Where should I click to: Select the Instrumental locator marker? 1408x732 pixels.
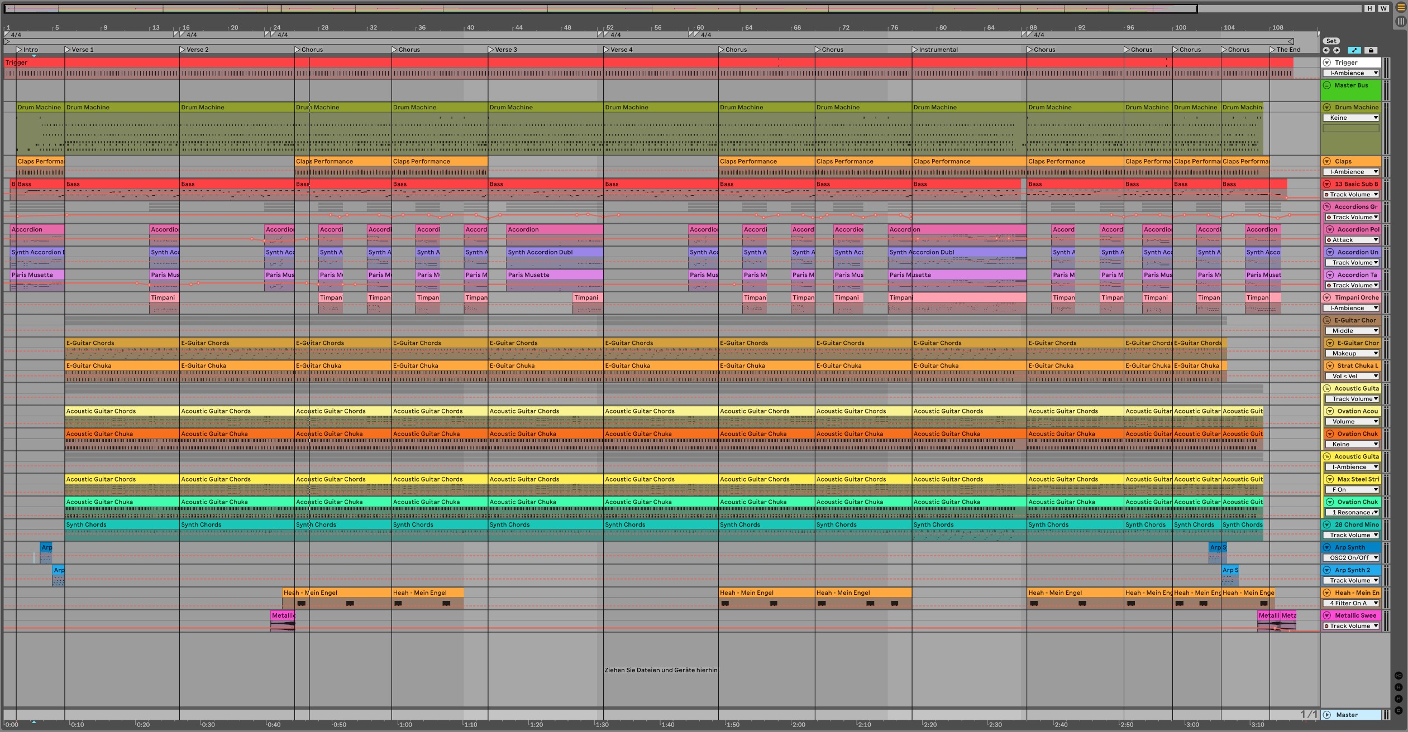tap(915, 50)
